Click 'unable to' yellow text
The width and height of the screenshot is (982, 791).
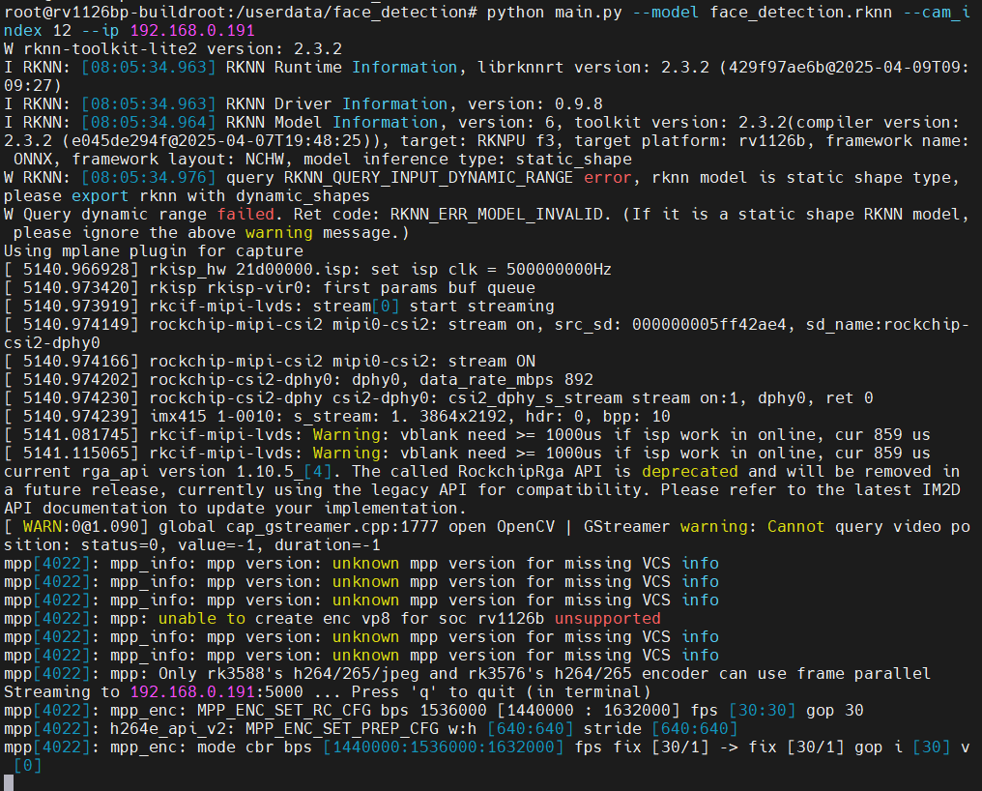pos(202,619)
